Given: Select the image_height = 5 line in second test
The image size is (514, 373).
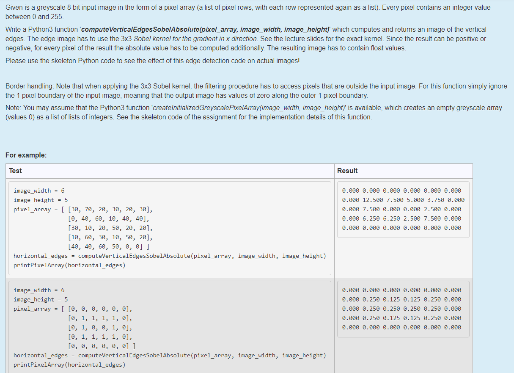Looking at the screenshot, I should [x=41, y=299].
